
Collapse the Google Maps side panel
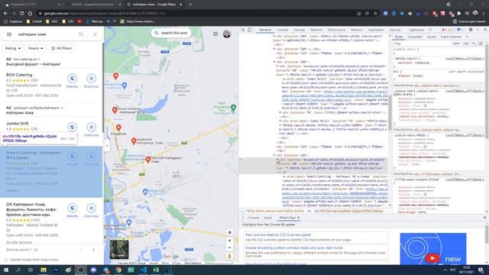pyautogui.click(x=107, y=146)
